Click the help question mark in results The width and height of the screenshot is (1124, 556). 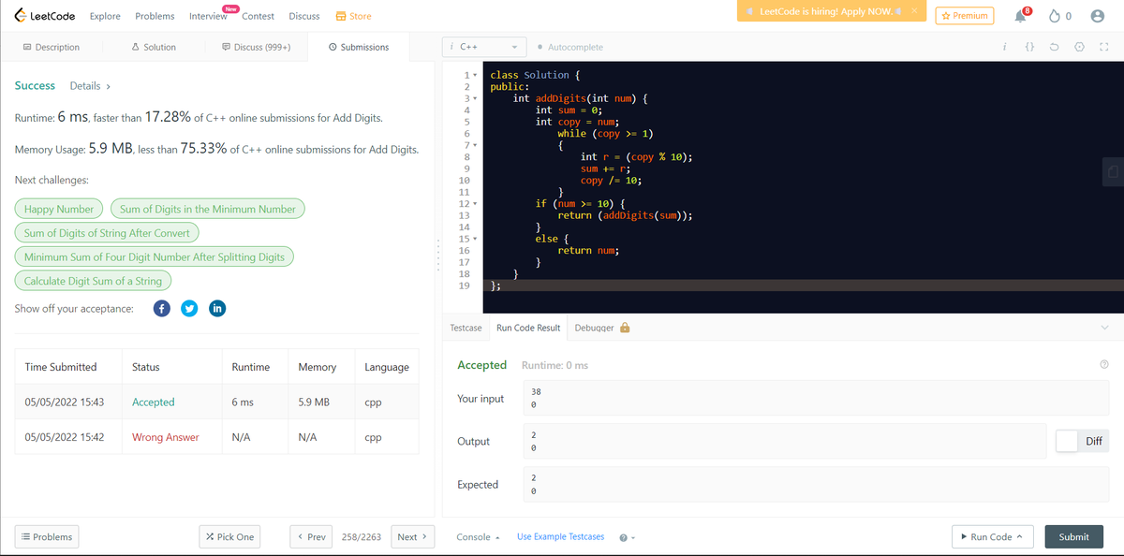coord(1104,365)
